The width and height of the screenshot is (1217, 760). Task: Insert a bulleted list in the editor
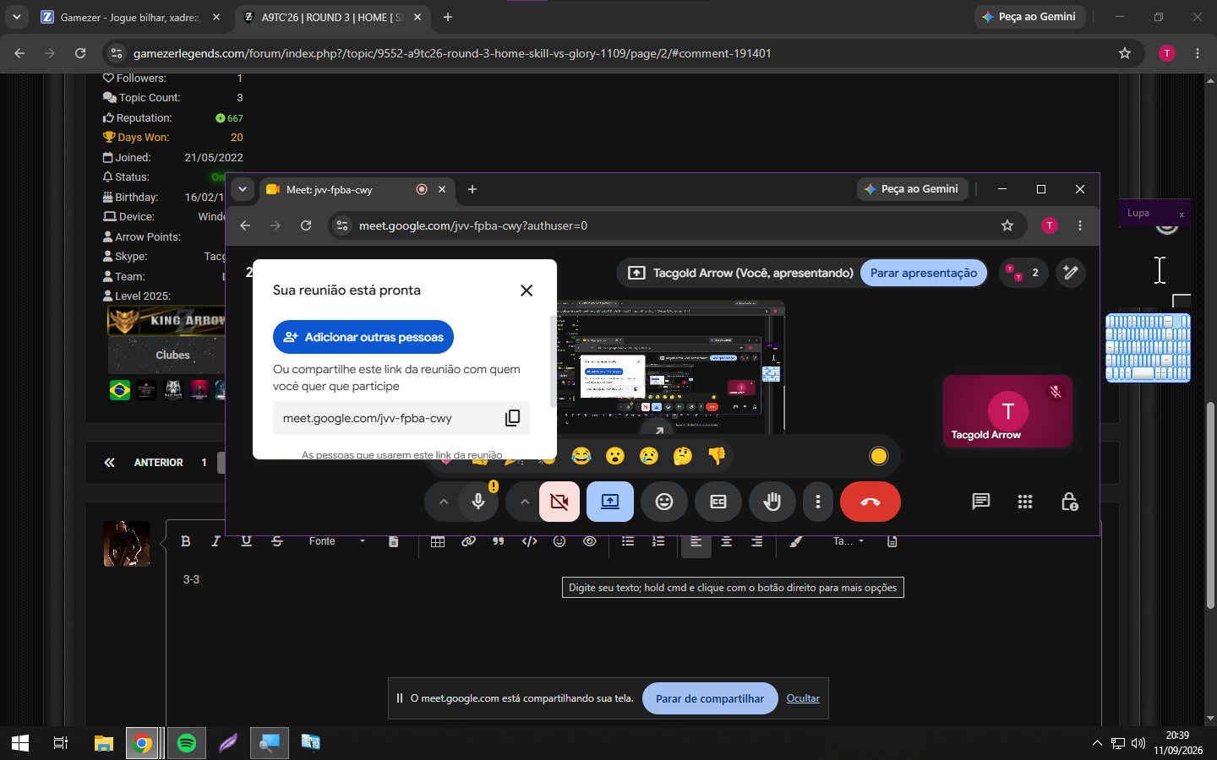click(x=628, y=541)
